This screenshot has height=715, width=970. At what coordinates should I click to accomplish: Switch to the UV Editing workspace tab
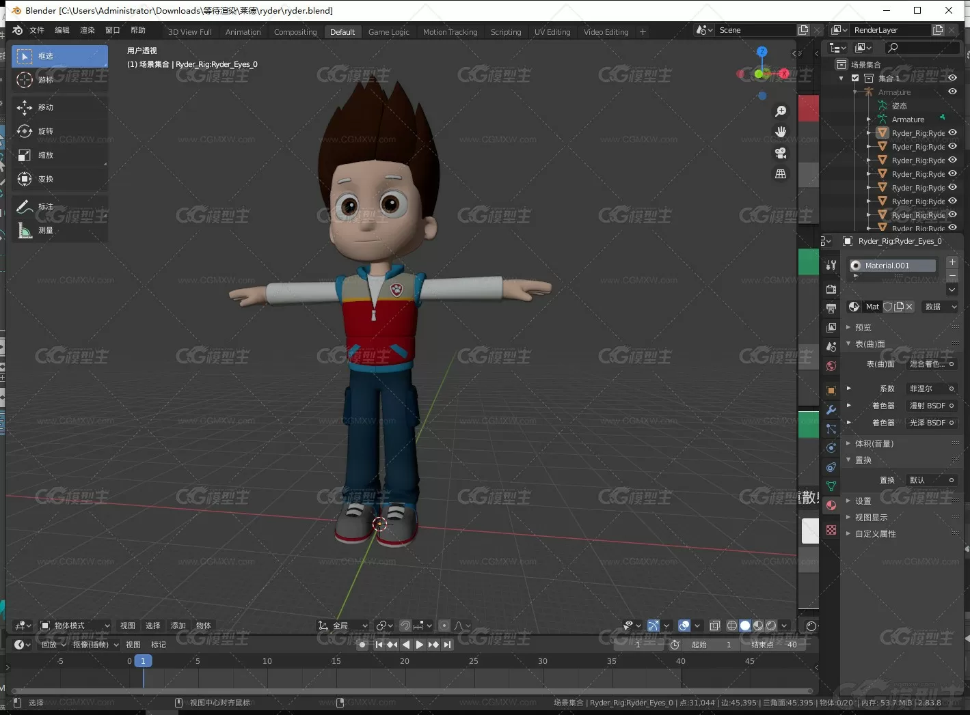552,32
